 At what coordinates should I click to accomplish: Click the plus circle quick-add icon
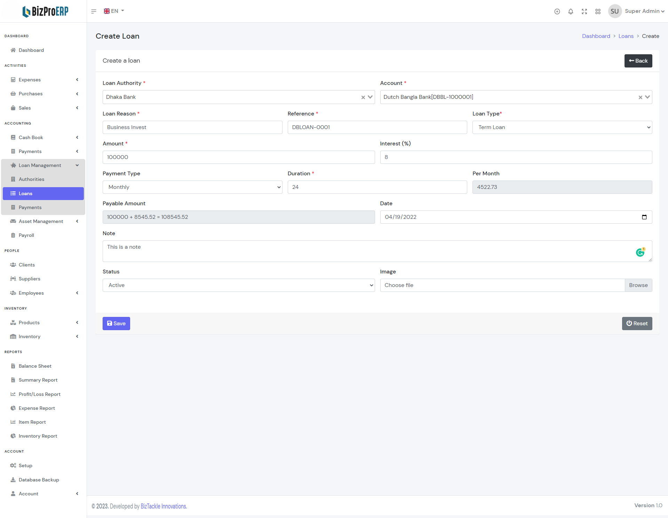(x=557, y=11)
